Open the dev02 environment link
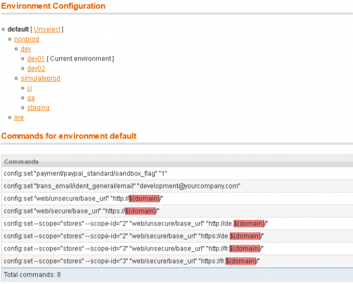The width and height of the screenshot is (353, 284). [36, 69]
